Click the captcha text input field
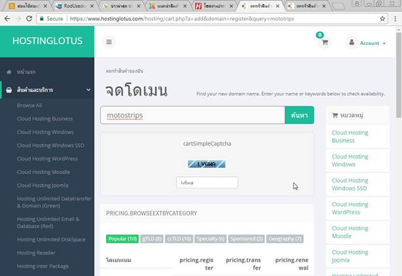Viewport: 402px width, 276px height. coord(207,183)
